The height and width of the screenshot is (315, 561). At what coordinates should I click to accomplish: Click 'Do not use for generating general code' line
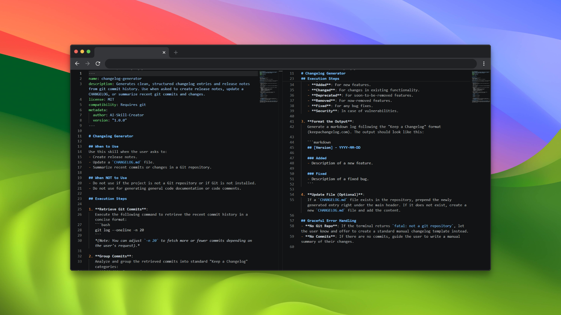coord(165,188)
